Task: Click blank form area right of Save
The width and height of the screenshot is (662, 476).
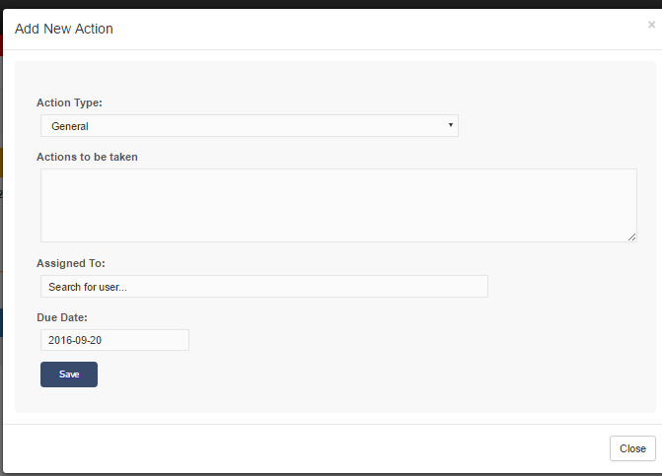Action: 345,374
